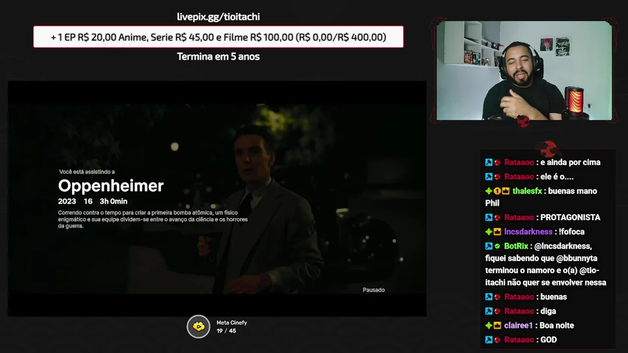Click the Meta Cinefy round yellow icon
This screenshot has height=353, width=628.
(198, 327)
